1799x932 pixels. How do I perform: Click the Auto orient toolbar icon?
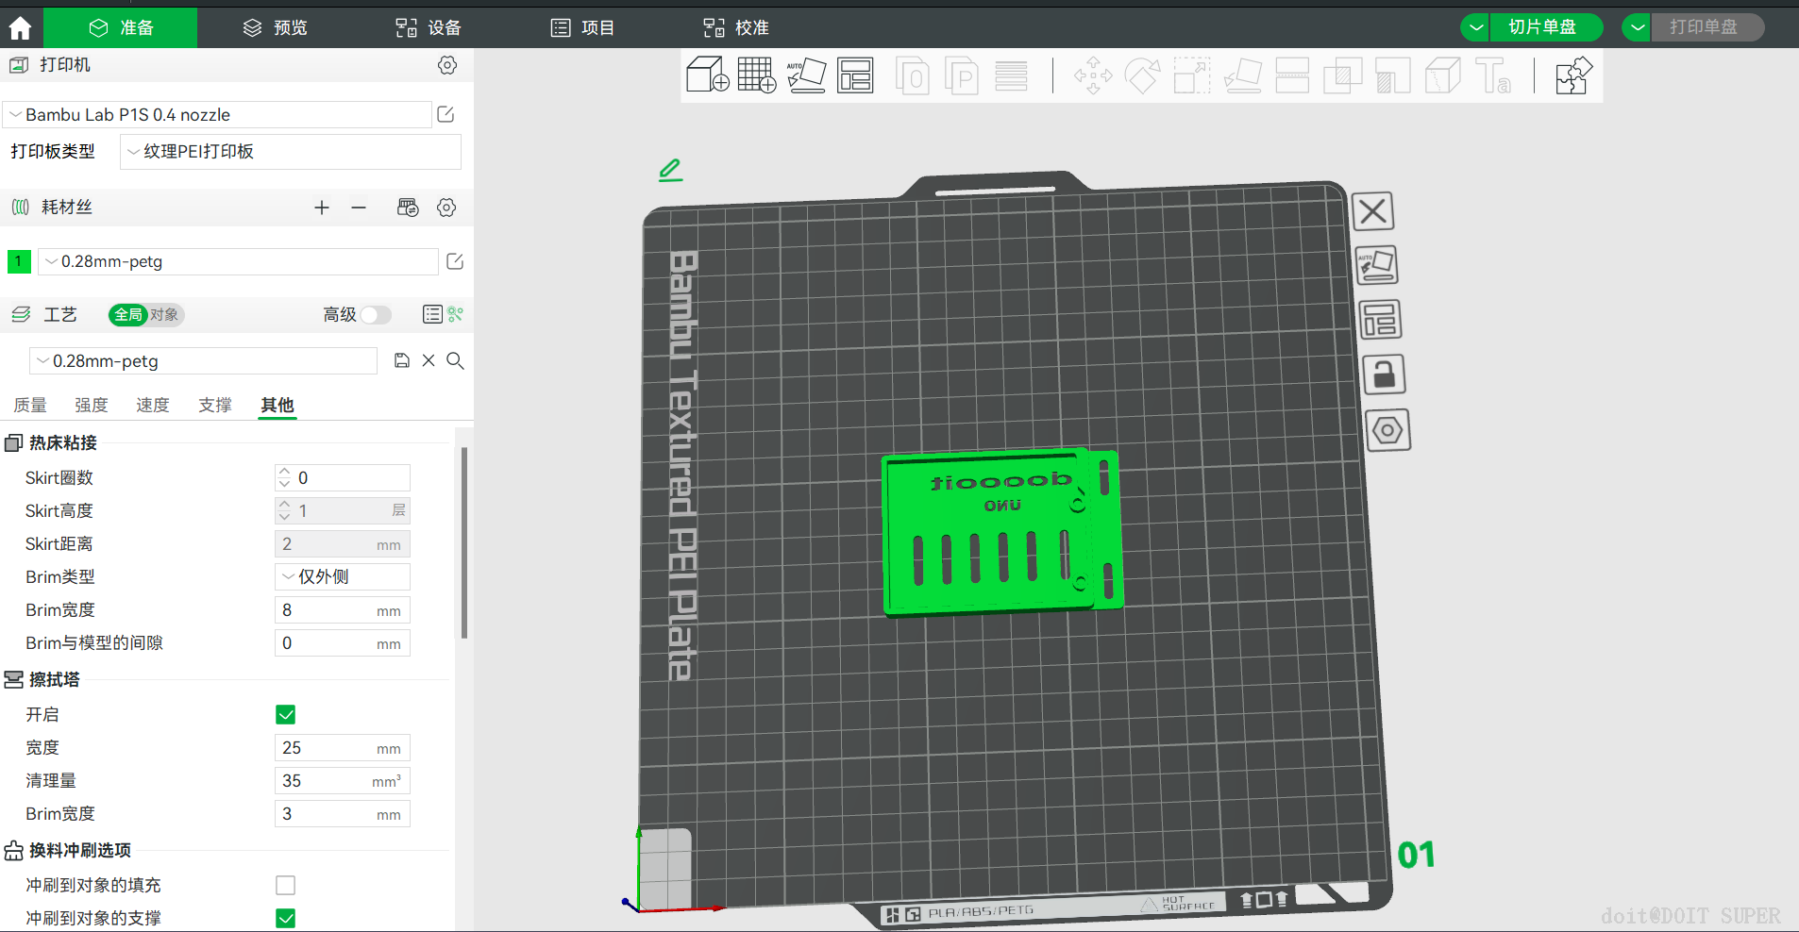[x=806, y=75]
